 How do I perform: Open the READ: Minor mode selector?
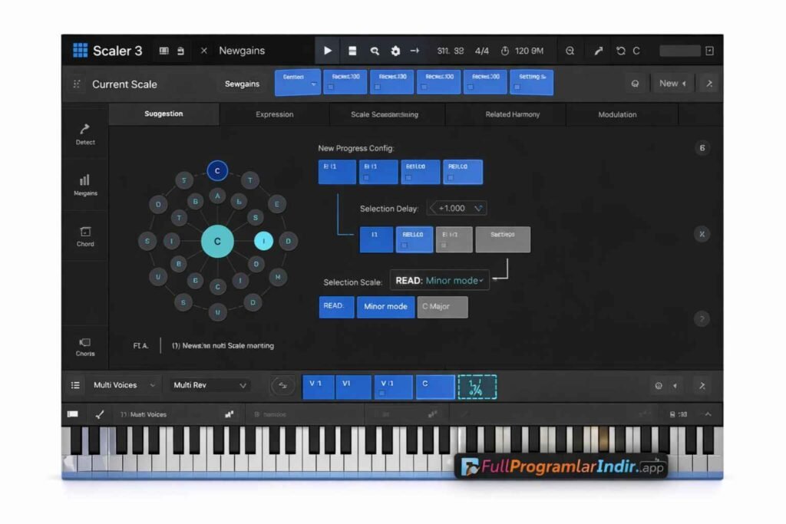440,280
